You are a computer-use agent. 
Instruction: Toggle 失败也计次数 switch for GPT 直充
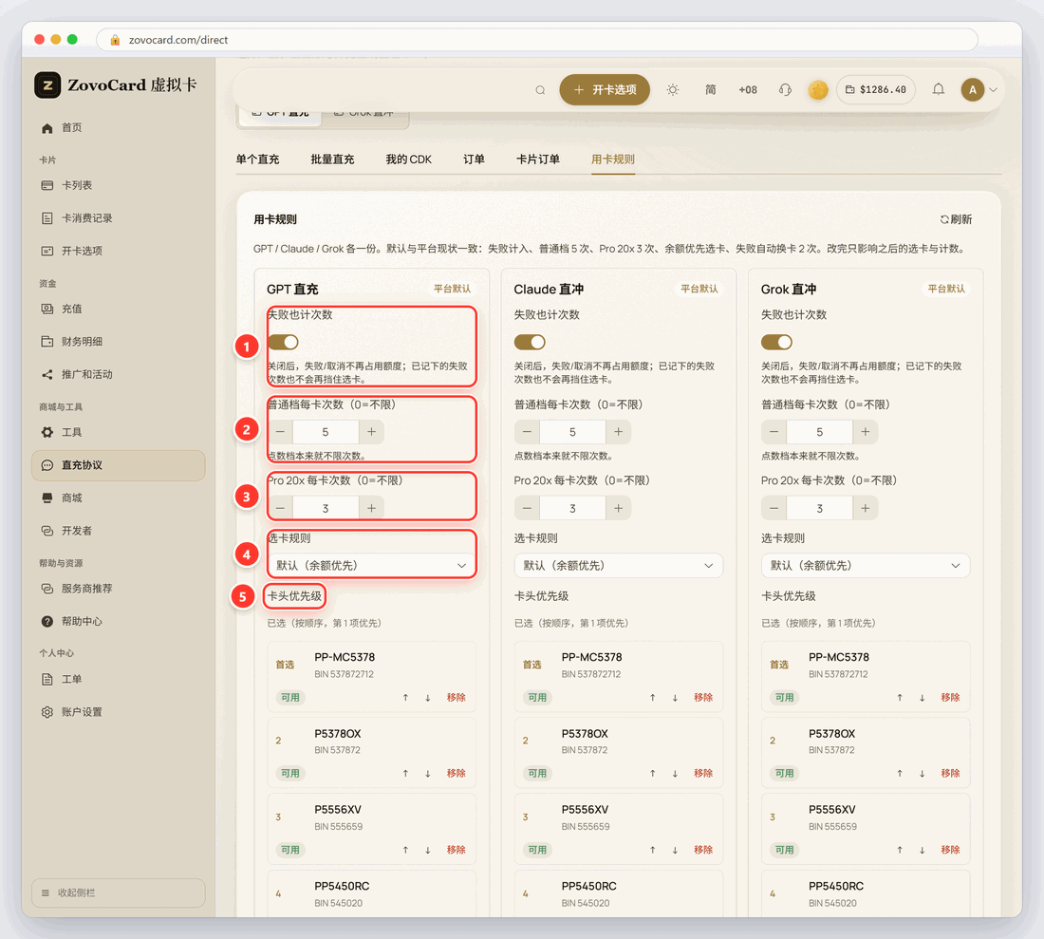point(283,343)
